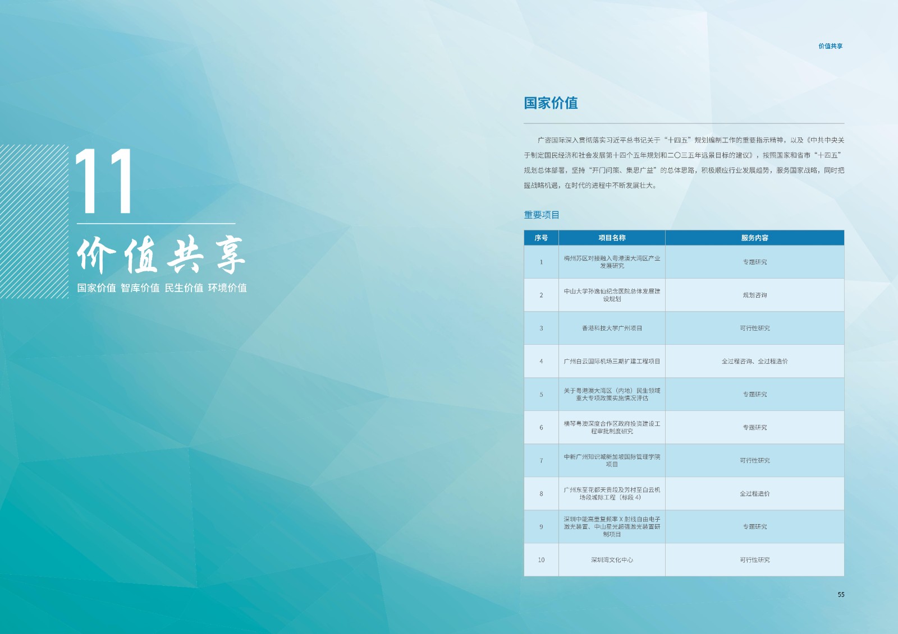Click page number 55
The image size is (898, 634).
tap(841, 594)
